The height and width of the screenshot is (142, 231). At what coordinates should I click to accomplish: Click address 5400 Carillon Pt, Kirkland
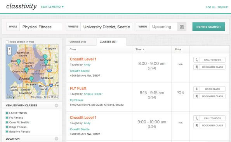point(97,105)
